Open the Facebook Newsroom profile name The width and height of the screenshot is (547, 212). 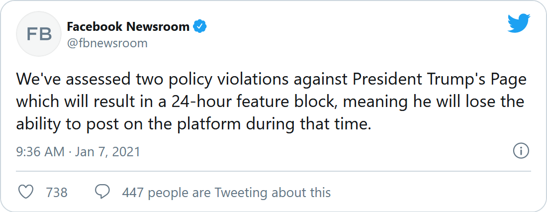(x=128, y=26)
